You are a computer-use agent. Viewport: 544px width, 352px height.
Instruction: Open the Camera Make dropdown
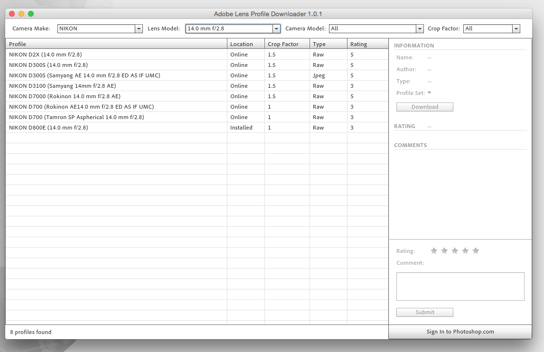pos(139,29)
